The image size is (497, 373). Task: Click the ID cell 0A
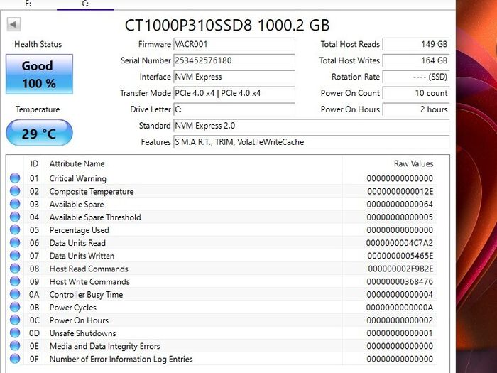pyautogui.click(x=34, y=295)
